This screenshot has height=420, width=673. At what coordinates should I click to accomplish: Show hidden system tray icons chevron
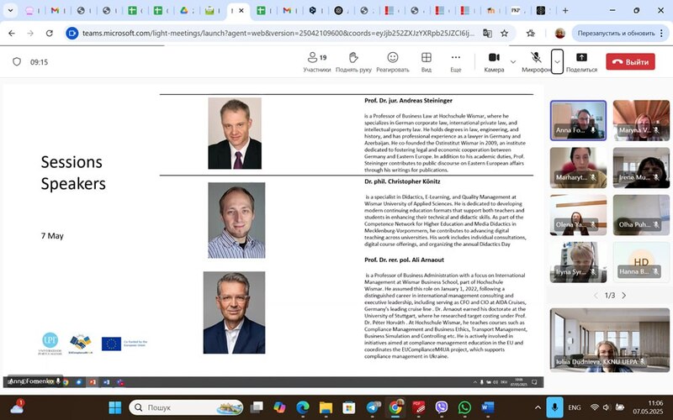(538, 407)
